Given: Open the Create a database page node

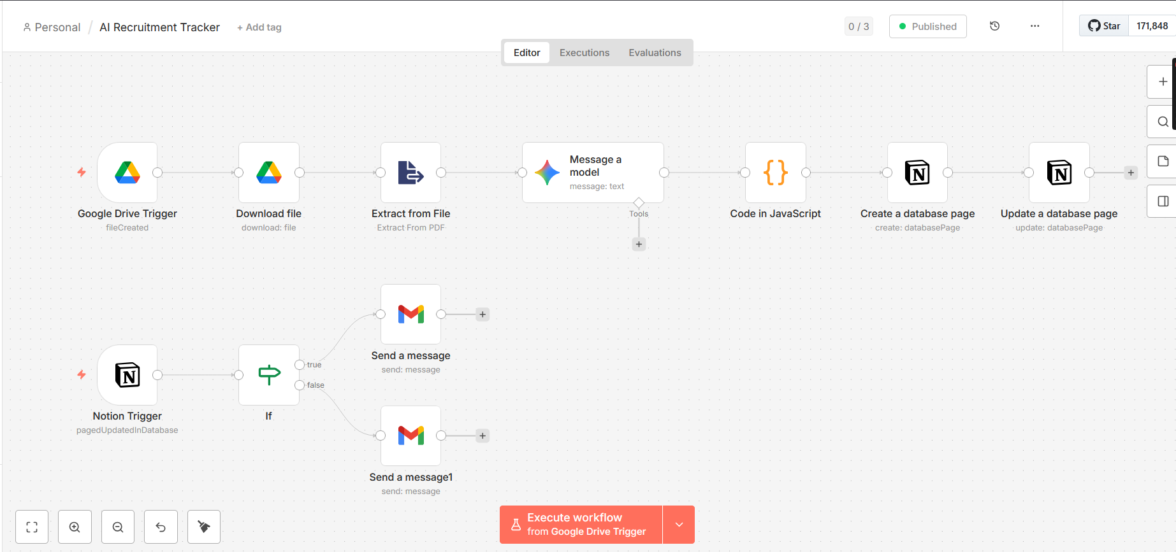Looking at the screenshot, I should [918, 173].
